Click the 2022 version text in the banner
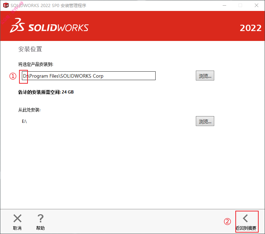The height and width of the screenshot is (234, 265). (x=251, y=28)
